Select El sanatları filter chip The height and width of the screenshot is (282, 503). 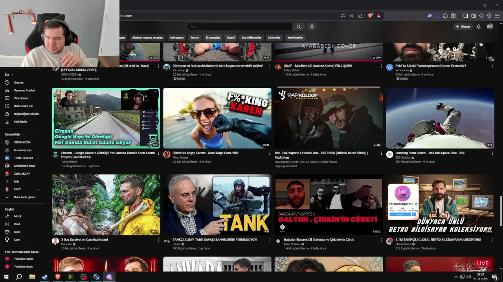pos(213,38)
